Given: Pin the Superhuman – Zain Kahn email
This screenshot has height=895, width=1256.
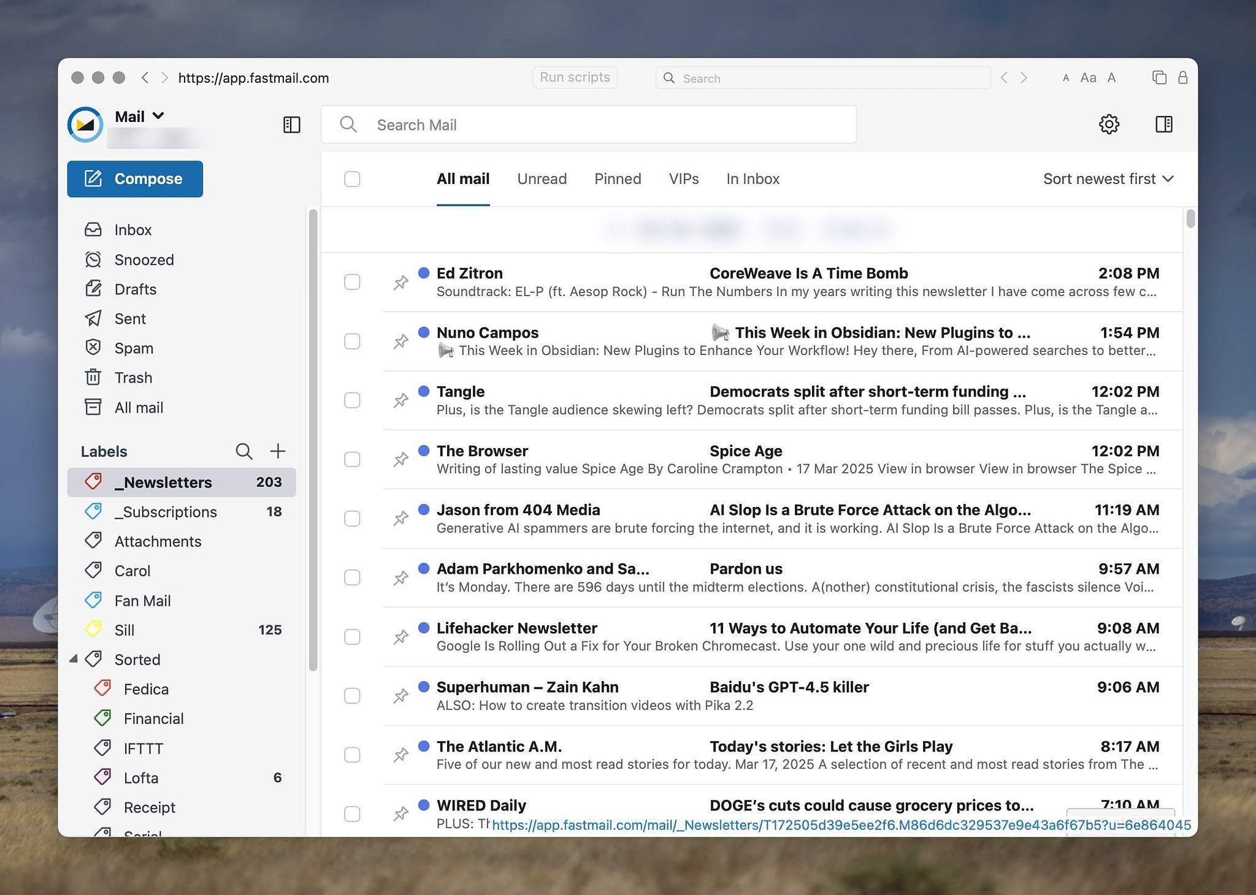Looking at the screenshot, I should coord(401,696).
